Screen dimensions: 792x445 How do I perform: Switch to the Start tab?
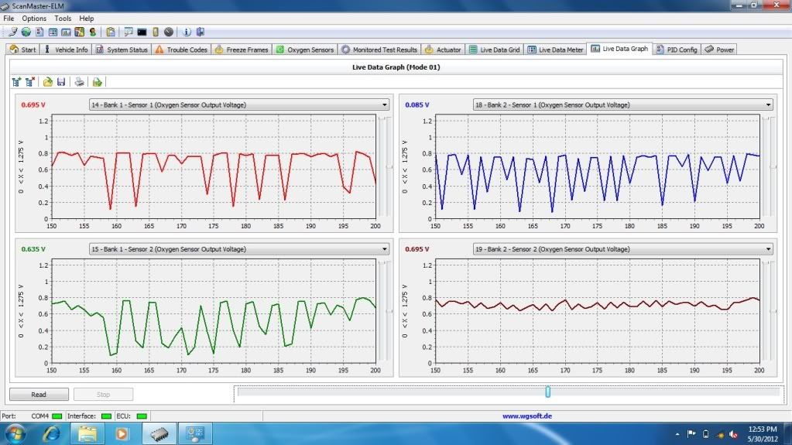[23, 50]
